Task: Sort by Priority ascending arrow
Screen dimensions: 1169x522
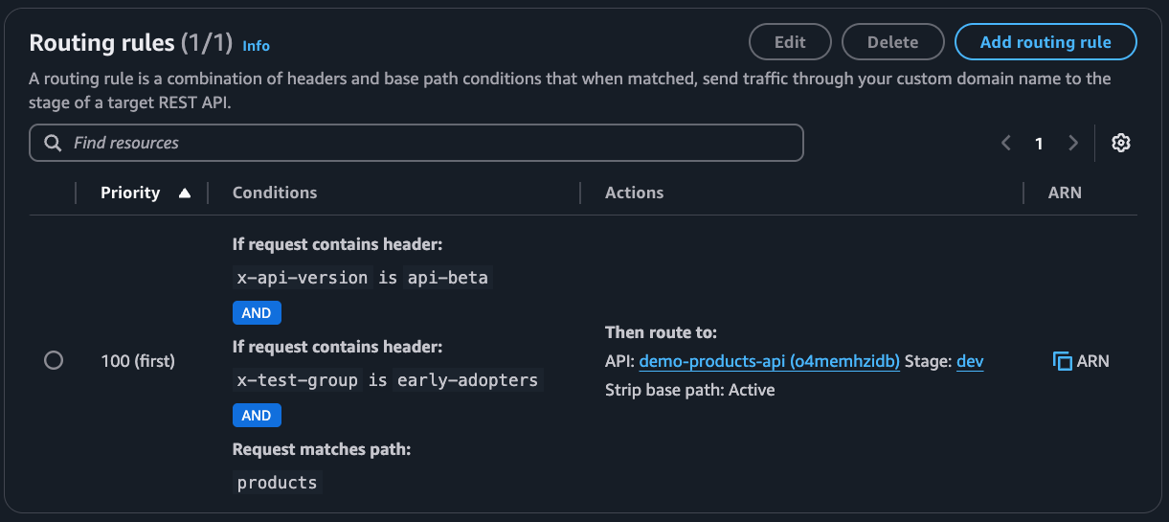Action: (x=185, y=193)
